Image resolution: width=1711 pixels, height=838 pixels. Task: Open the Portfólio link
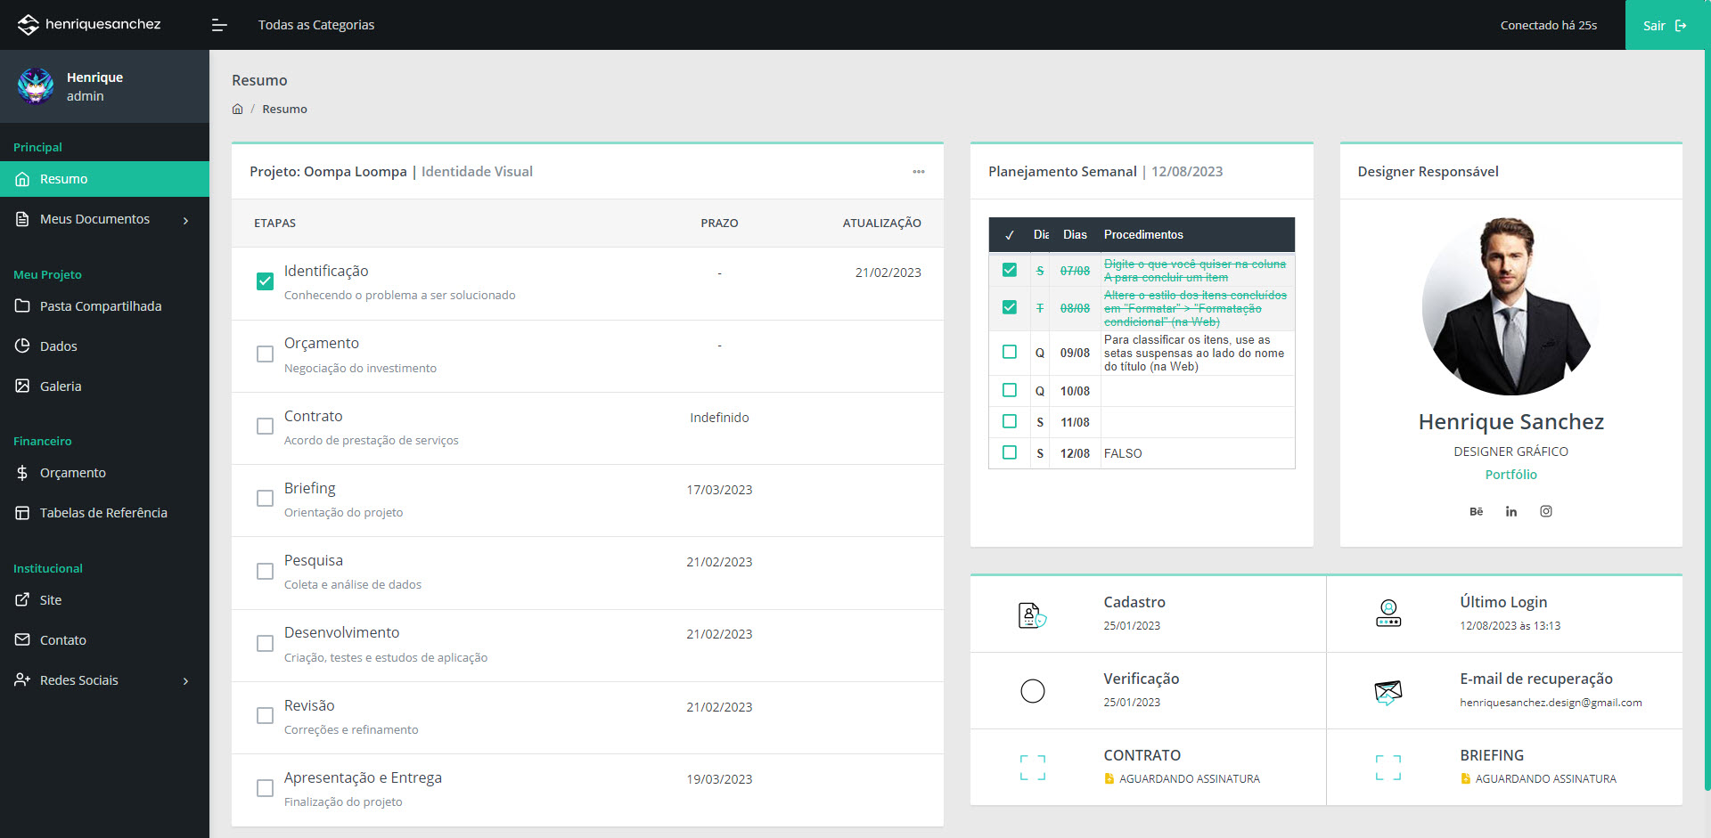point(1510,475)
